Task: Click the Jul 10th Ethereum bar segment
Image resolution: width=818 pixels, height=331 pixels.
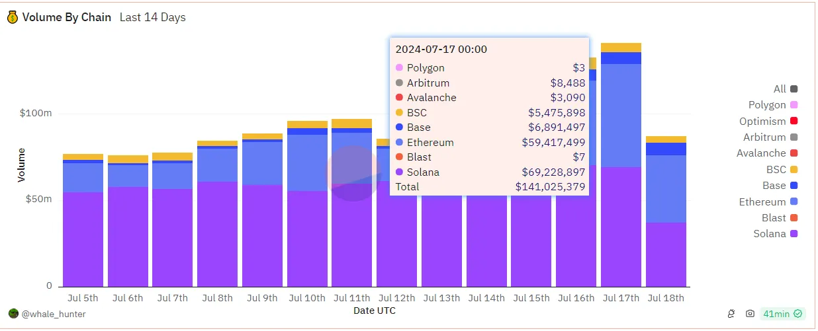Action: click(307, 163)
